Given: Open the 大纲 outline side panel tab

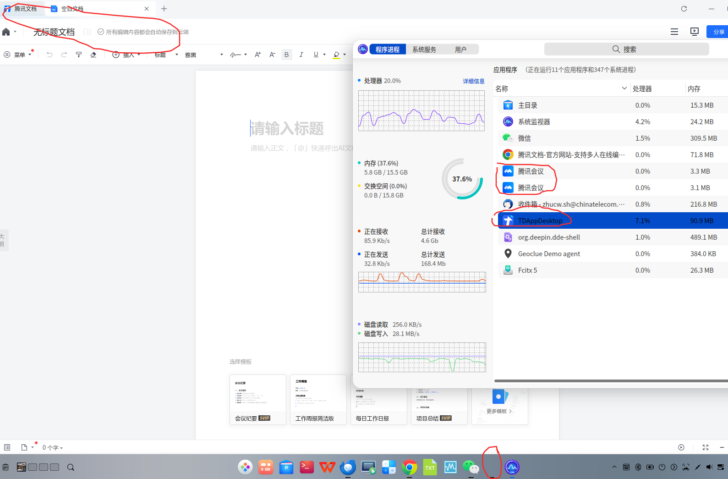Looking at the screenshot, I should pyautogui.click(x=3, y=240).
